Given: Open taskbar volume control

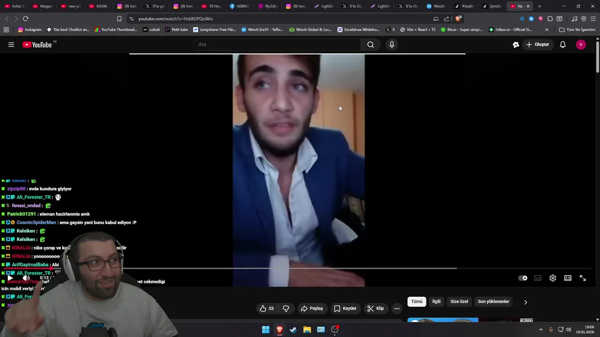Looking at the screenshot, I should (x=569, y=330).
